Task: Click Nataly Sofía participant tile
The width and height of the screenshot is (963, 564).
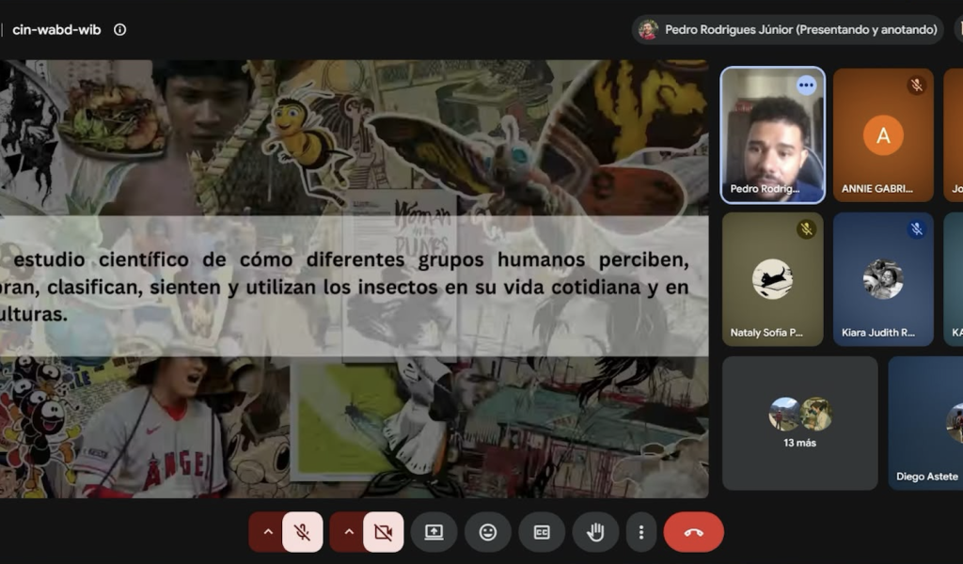Action: tap(773, 279)
